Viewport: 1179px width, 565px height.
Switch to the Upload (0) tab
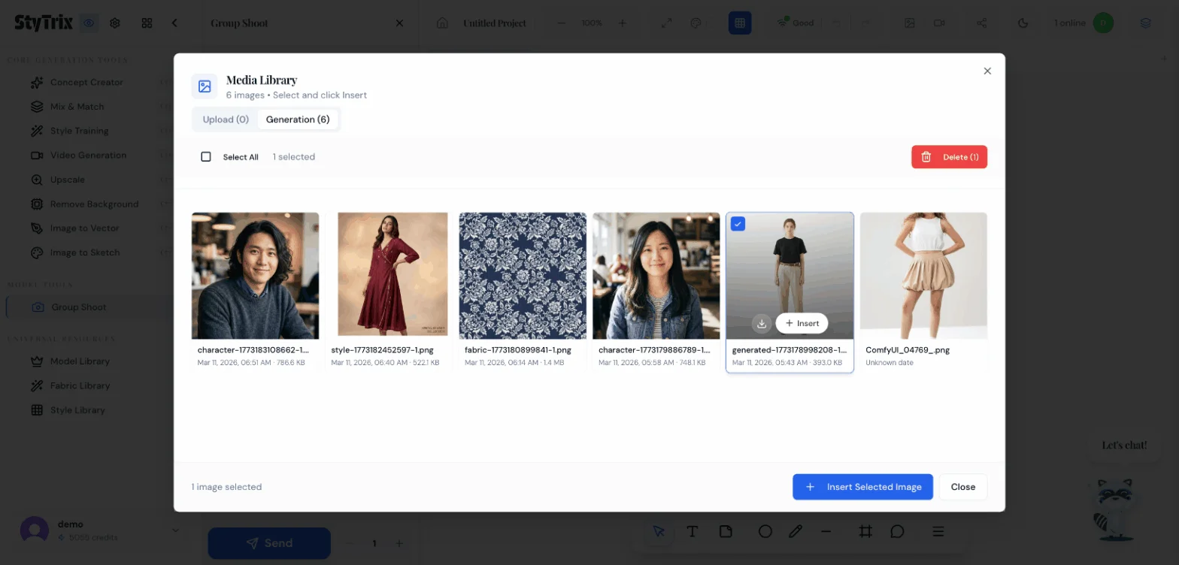226,119
